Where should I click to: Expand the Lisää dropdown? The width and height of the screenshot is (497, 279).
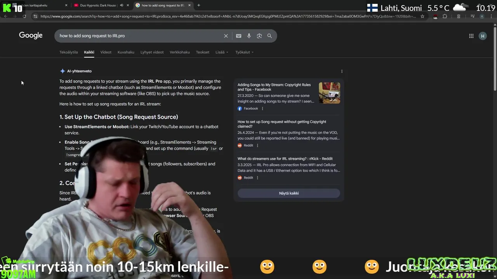point(222,52)
